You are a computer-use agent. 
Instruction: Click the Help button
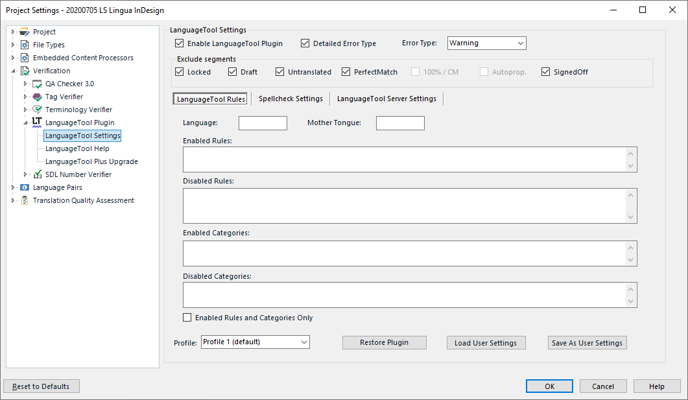656,386
